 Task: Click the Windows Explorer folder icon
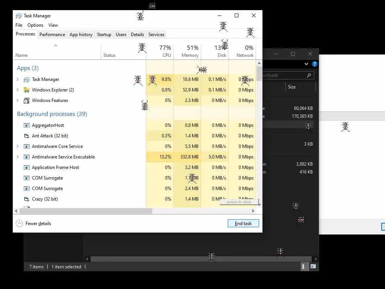coord(27,90)
